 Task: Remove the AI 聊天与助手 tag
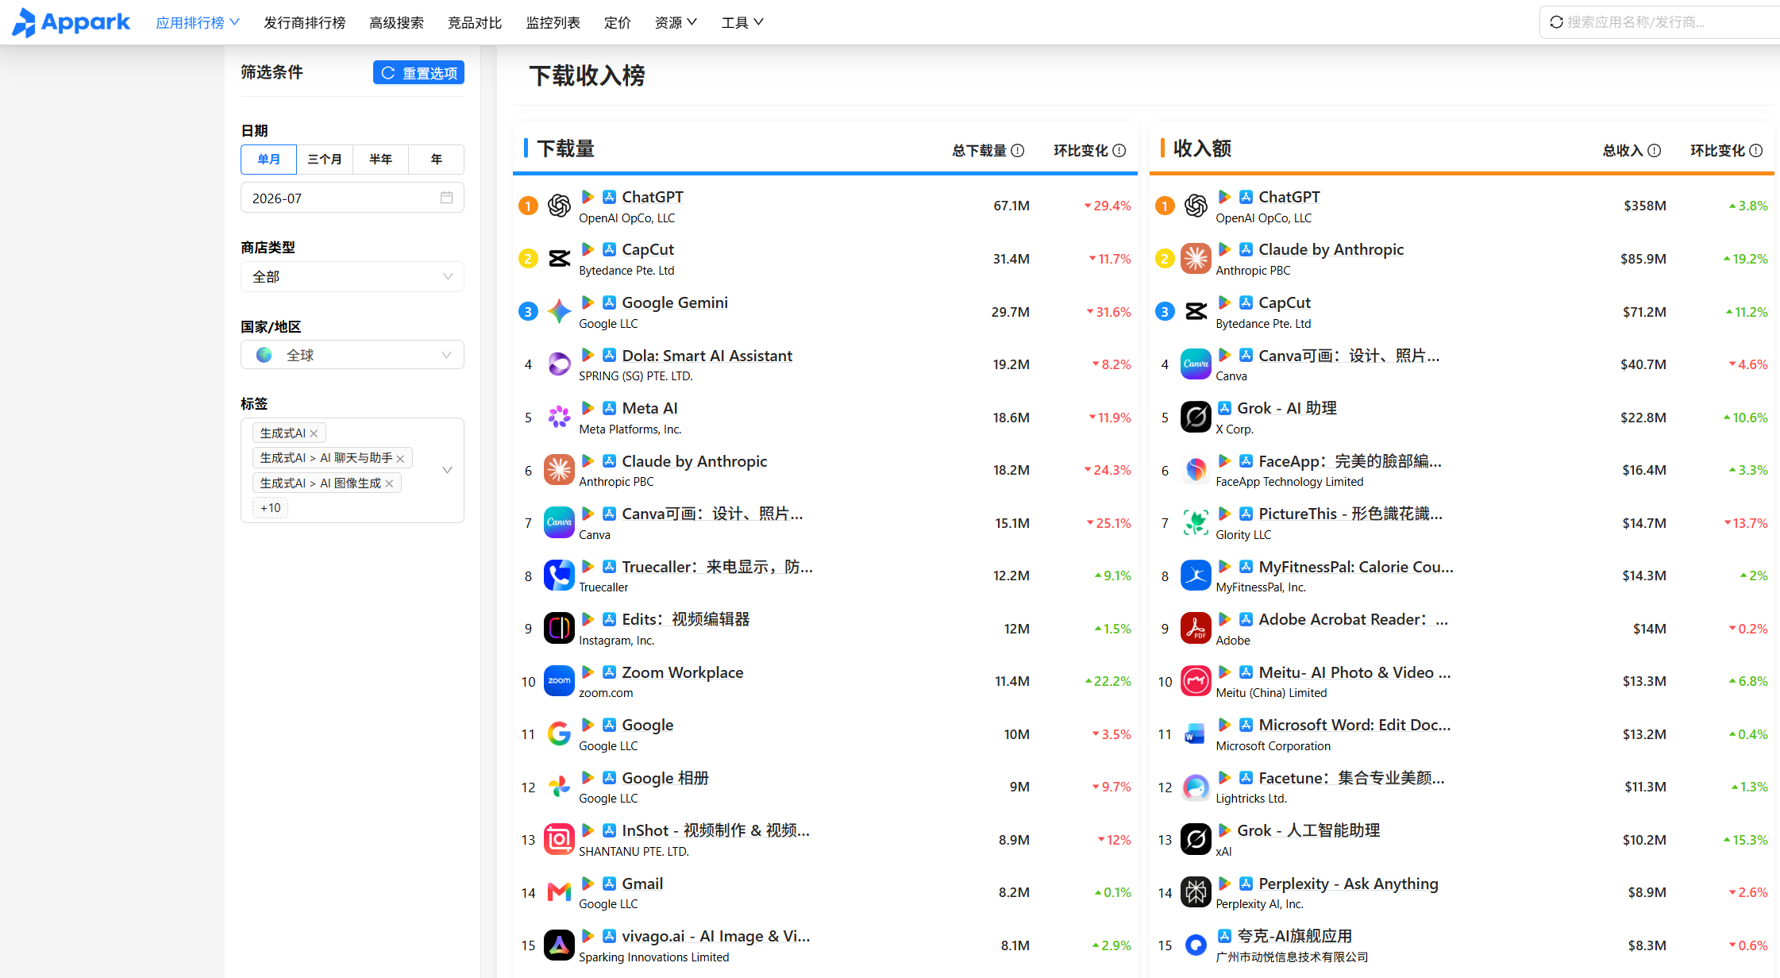coord(401,459)
